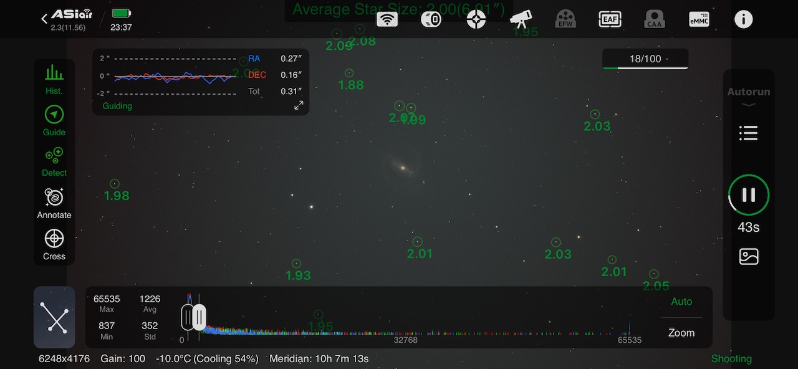Toggle the Cross crosshair overlay
Screen dimensions: 798x369
click(x=54, y=244)
